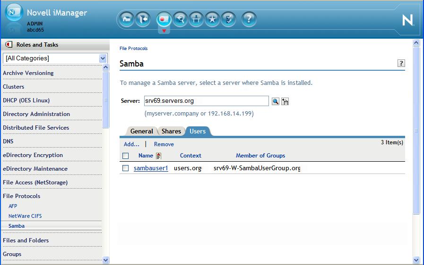Select the Samba task in sidebar

click(17, 226)
